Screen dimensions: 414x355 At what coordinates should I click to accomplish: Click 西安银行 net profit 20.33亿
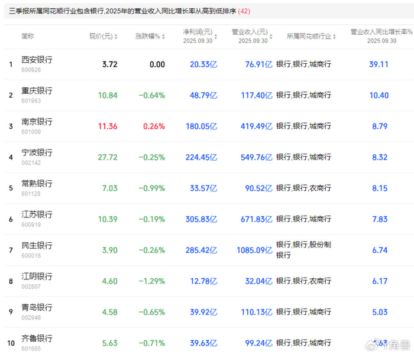pyautogui.click(x=203, y=64)
